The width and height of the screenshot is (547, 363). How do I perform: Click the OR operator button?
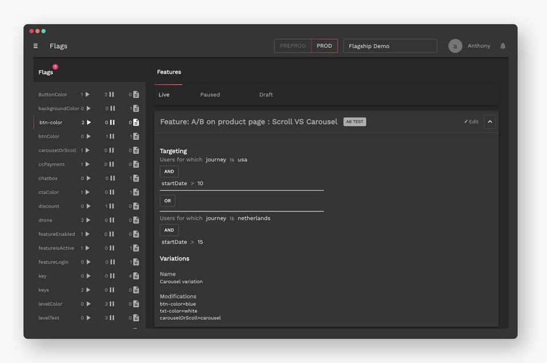pyautogui.click(x=168, y=201)
